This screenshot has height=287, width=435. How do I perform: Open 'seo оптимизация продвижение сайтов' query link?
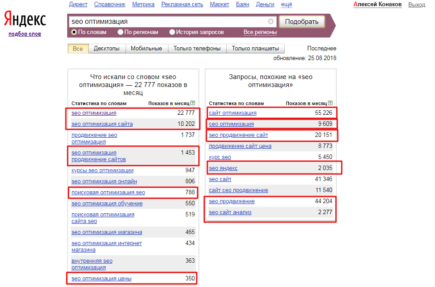pyautogui.click(x=99, y=156)
